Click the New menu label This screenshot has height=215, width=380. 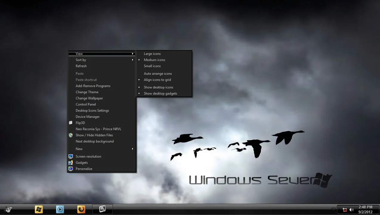tap(79, 149)
